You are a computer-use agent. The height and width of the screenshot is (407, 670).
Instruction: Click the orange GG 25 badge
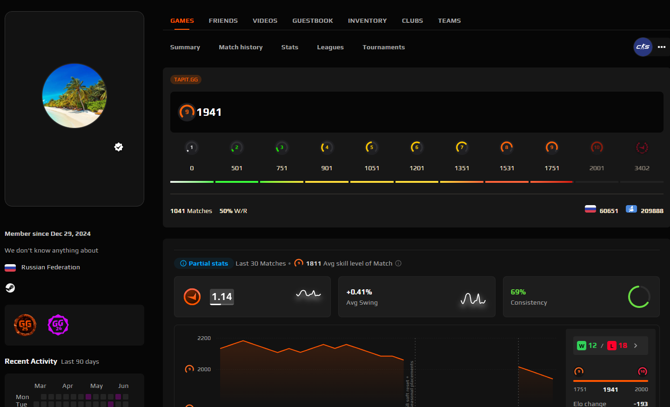(x=25, y=325)
